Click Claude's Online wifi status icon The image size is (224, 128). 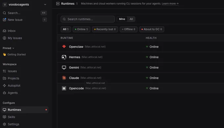pyautogui.click(x=147, y=78)
